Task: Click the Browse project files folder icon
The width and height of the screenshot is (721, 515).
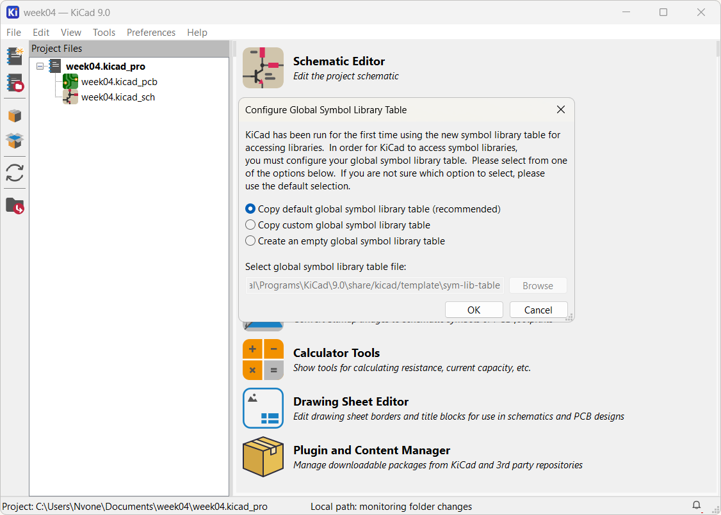Action: point(15,206)
